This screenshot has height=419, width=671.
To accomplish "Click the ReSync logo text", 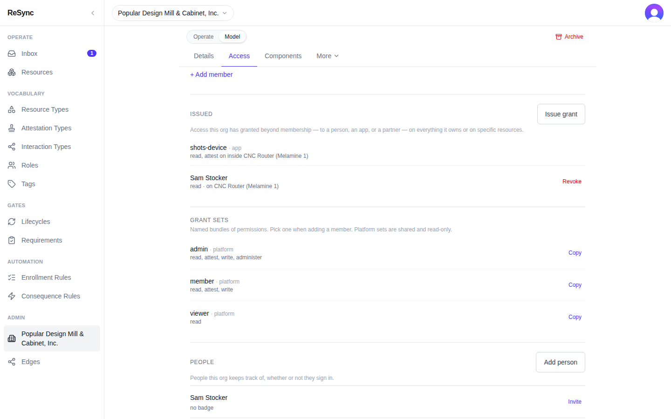I will [21, 13].
